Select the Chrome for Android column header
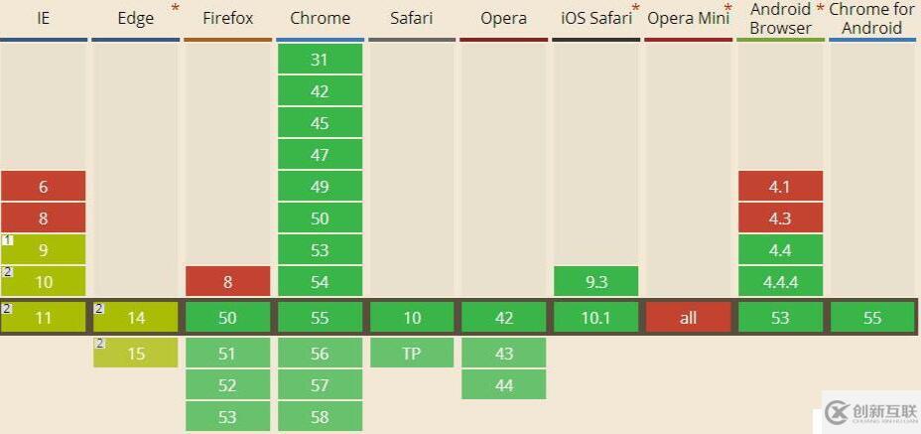 [872, 18]
